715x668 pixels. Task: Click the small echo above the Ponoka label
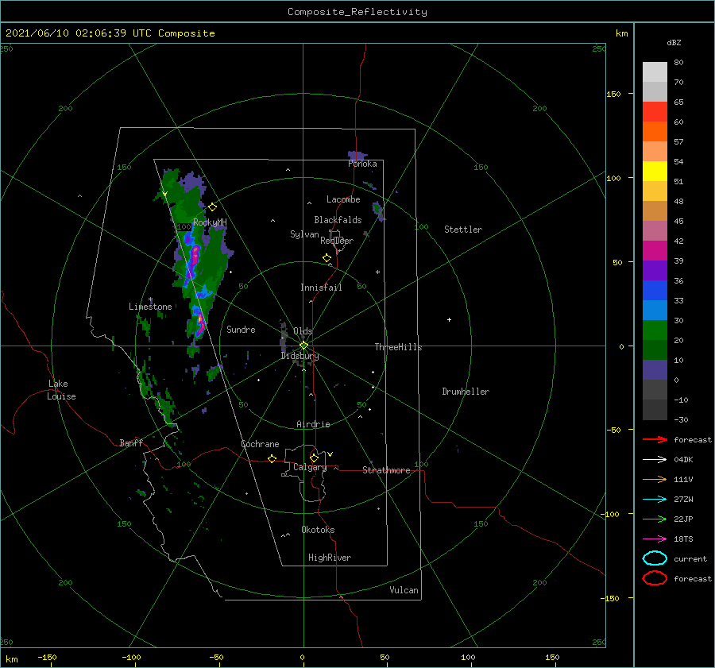(x=357, y=155)
